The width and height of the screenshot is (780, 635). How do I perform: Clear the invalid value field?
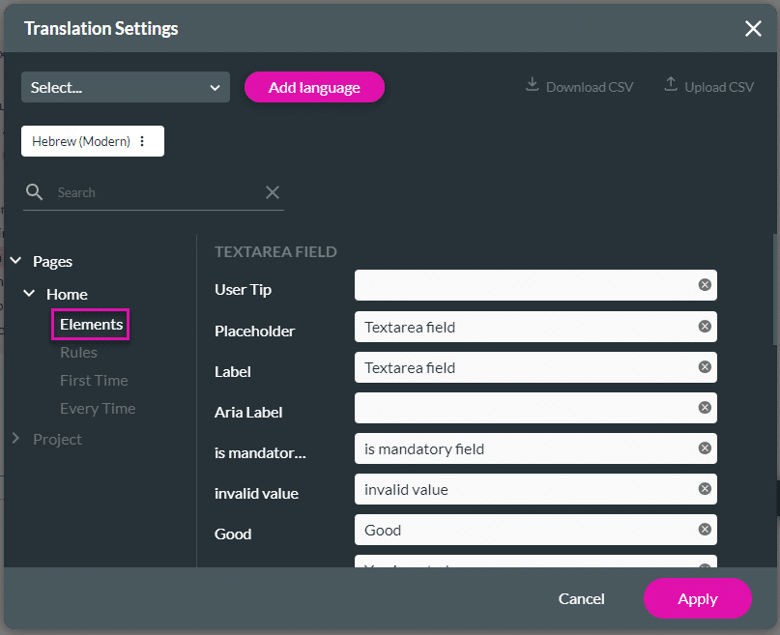point(705,489)
